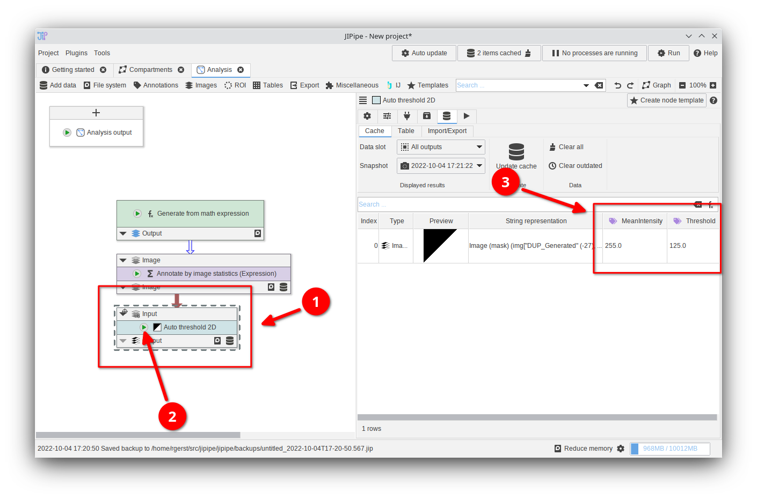
Task: Click the black and white mask preview thumbnail
Action: point(440,246)
